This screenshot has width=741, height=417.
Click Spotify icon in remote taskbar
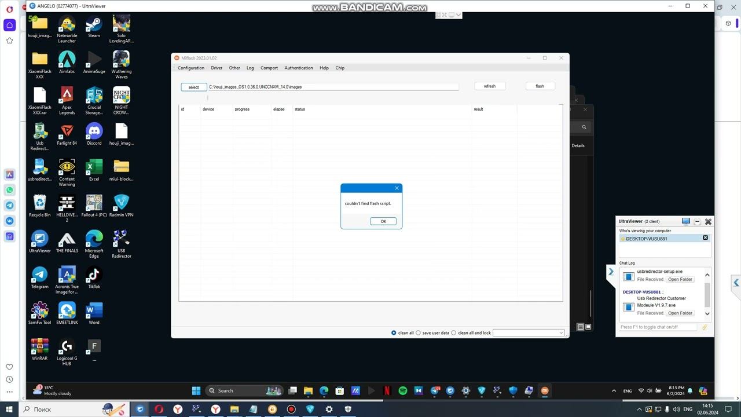(x=403, y=391)
